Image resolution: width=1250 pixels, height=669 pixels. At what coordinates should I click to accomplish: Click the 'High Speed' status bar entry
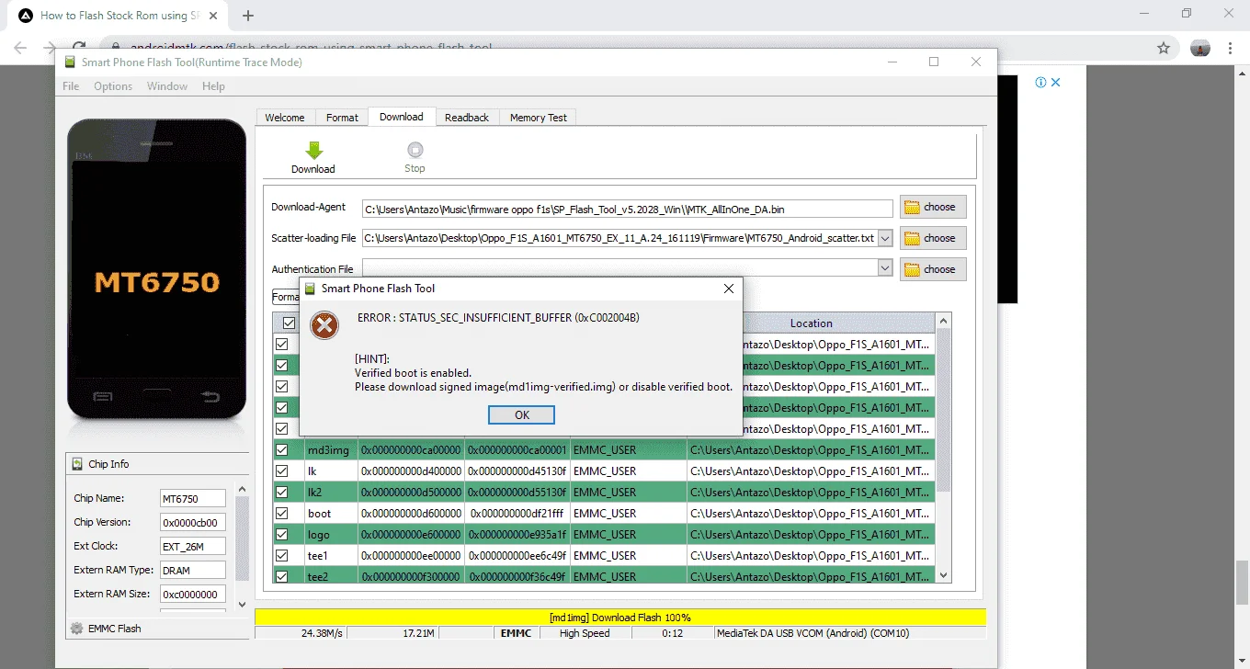[585, 633]
